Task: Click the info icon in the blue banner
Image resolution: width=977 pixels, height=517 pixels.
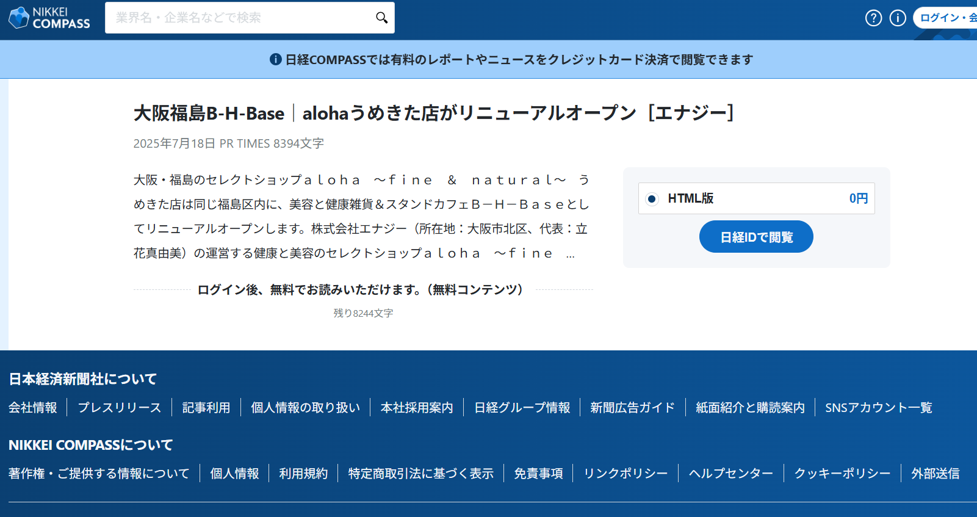Action: [276, 59]
